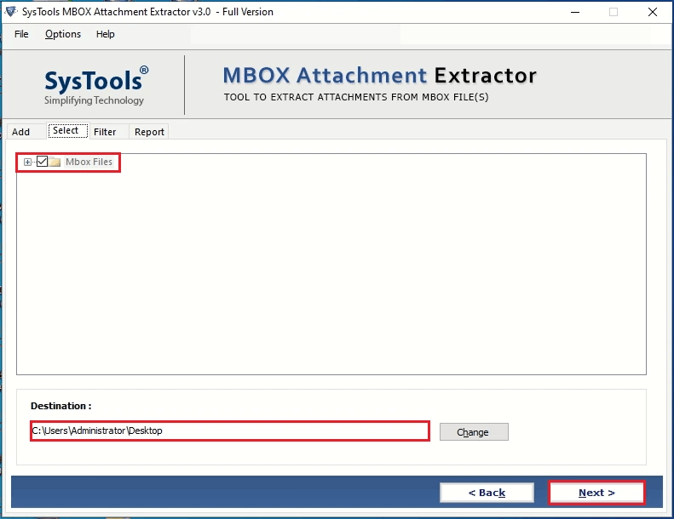Image resolution: width=674 pixels, height=519 pixels.
Task: Click the SysTools app icon in title bar
Action: (x=11, y=12)
